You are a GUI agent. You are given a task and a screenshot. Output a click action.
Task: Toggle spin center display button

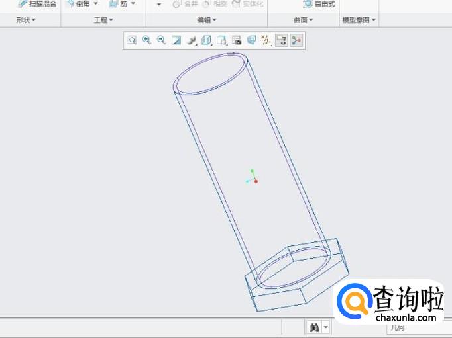[296, 40]
